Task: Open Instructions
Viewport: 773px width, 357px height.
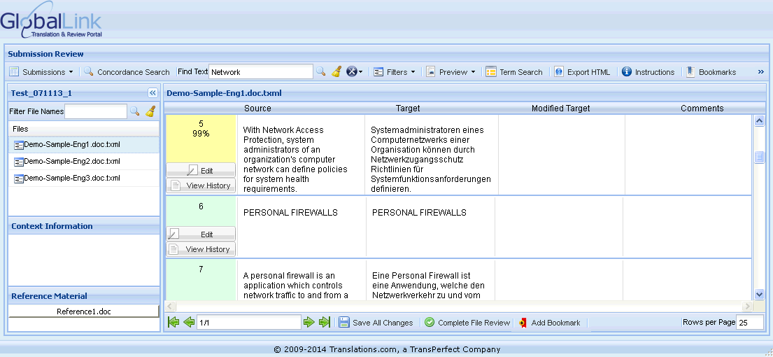Action: (x=648, y=72)
